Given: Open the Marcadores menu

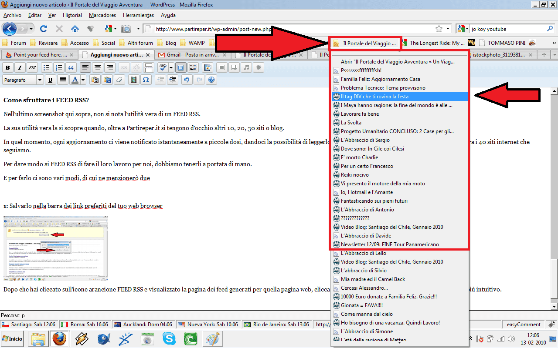Looking at the screenshot, I should 102,15.
